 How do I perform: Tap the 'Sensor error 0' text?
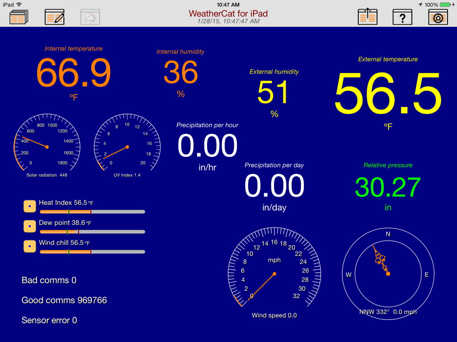[49, 320]
